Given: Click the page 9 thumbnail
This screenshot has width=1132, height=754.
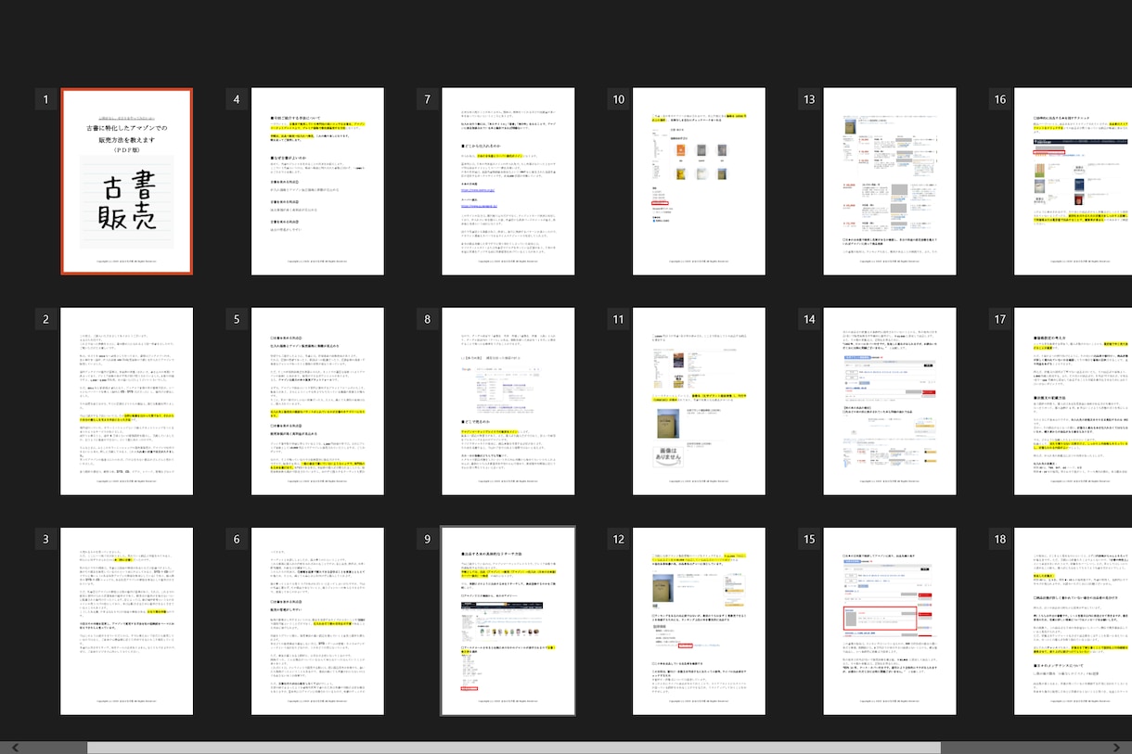Looking at the screenshot, I should click(x=508, y=621).
